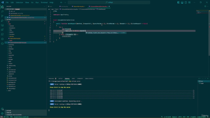Expand the database folder

[11, 49]
